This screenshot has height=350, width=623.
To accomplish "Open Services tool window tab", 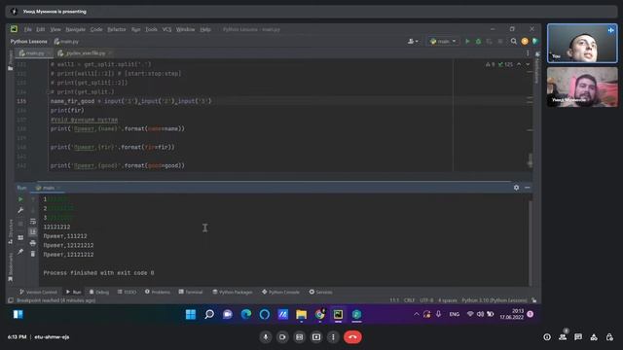I will (x=320, y=292).
